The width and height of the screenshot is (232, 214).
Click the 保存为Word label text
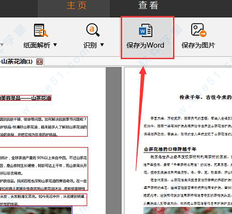(145, 45)
